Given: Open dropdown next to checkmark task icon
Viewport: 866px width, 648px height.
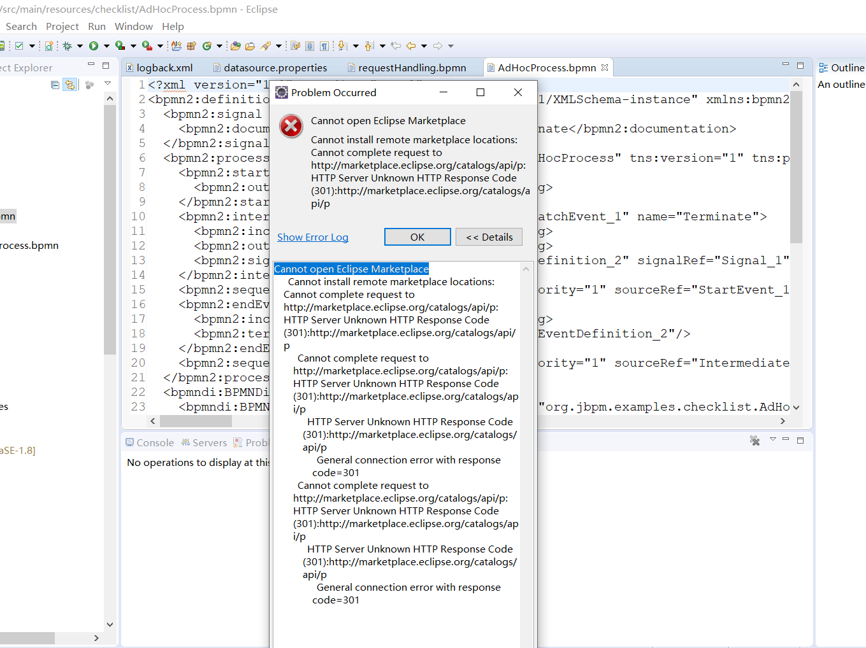Looking at the screenshot, I should tap(32, 46).
